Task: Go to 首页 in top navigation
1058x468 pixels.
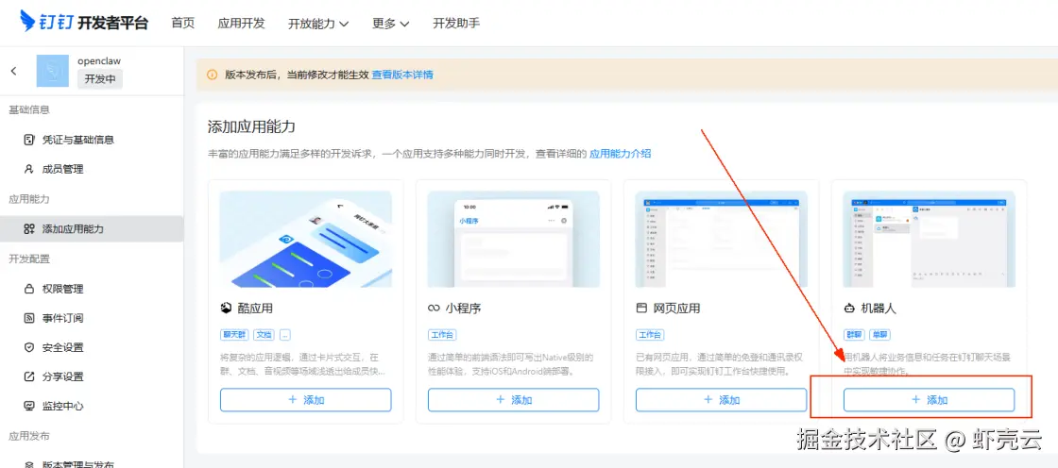Action: [183, 23]
